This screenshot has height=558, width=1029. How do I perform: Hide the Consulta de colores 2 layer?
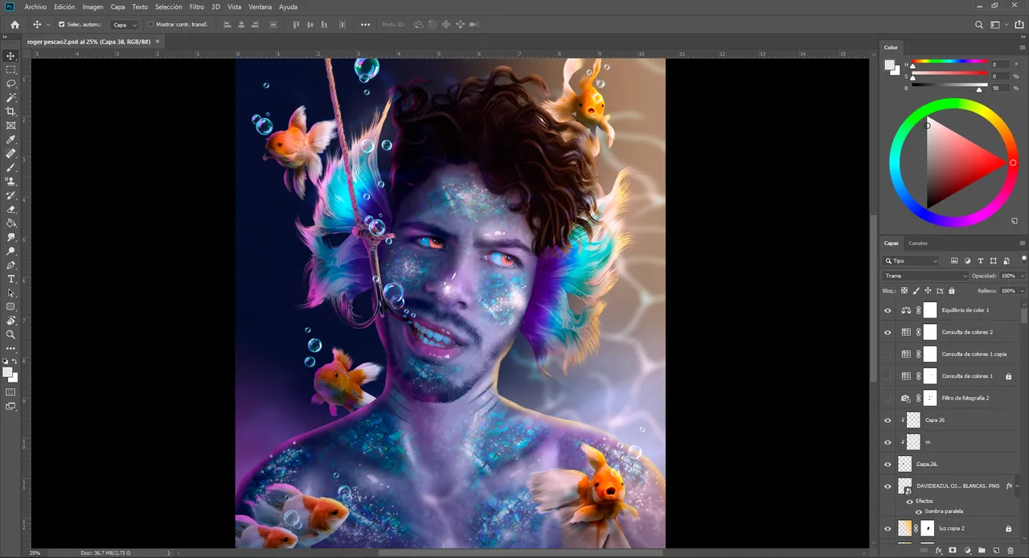click(888, 332)
